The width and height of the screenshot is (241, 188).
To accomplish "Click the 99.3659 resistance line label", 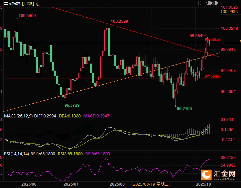I will (212, 39).
